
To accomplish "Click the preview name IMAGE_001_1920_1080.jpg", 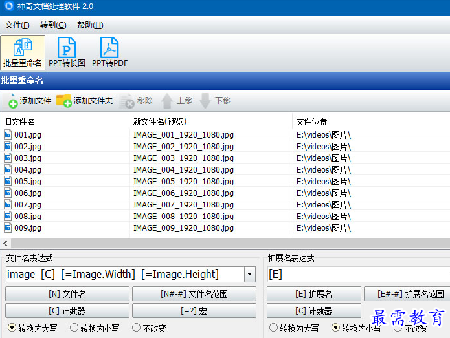I will (x=183, y=134).
